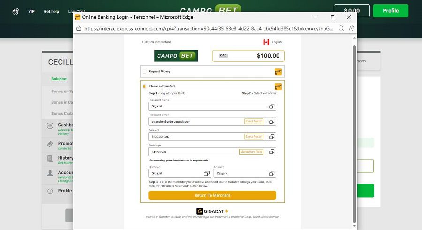Image resolution: width=422 pixels, height=230 pixels.
Task: Toggle the Interac e-Transfer option
Action: 144,86
